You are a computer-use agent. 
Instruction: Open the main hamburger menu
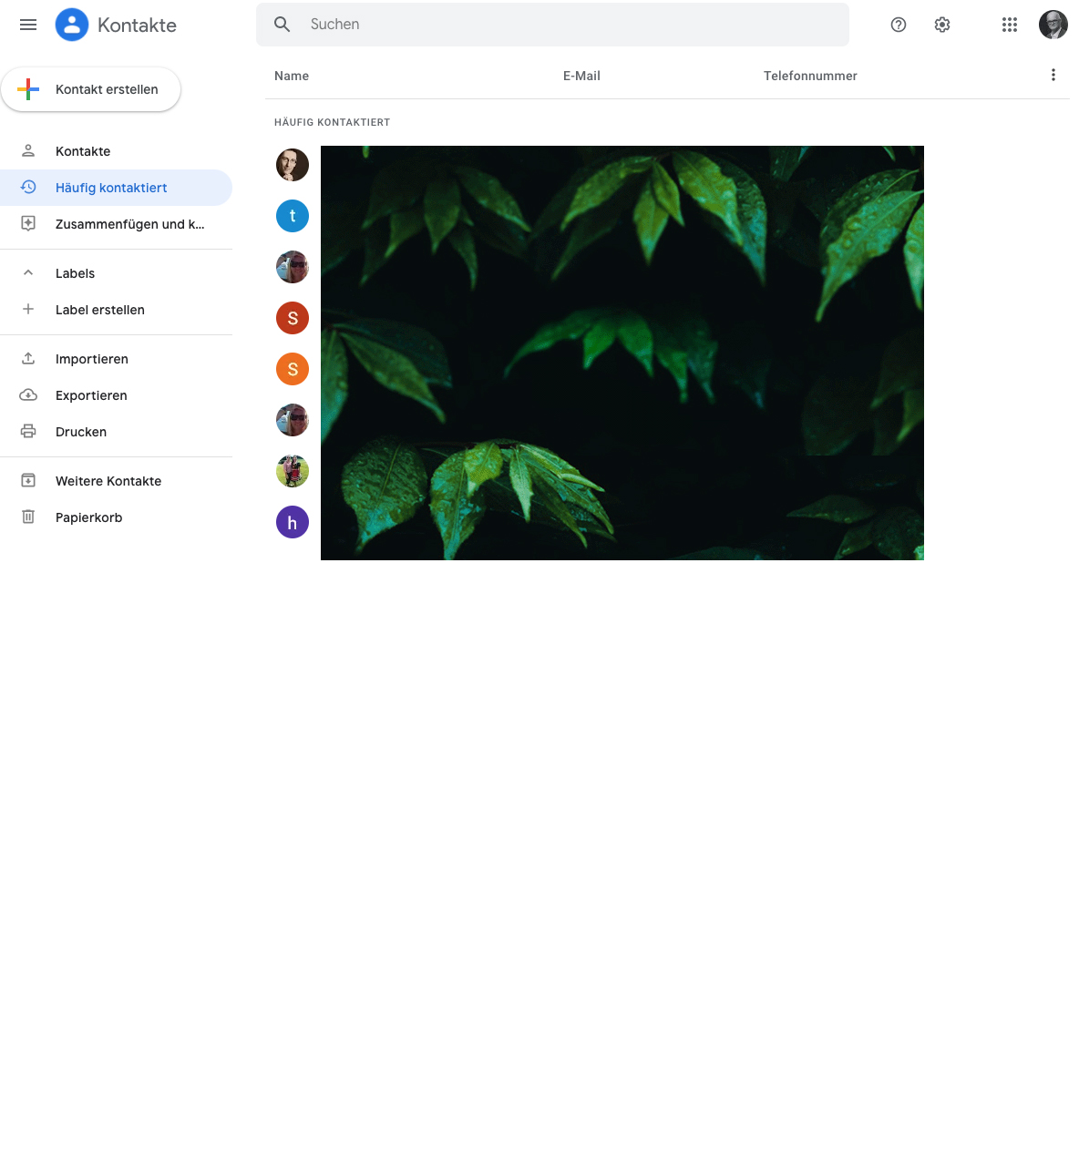28,25
